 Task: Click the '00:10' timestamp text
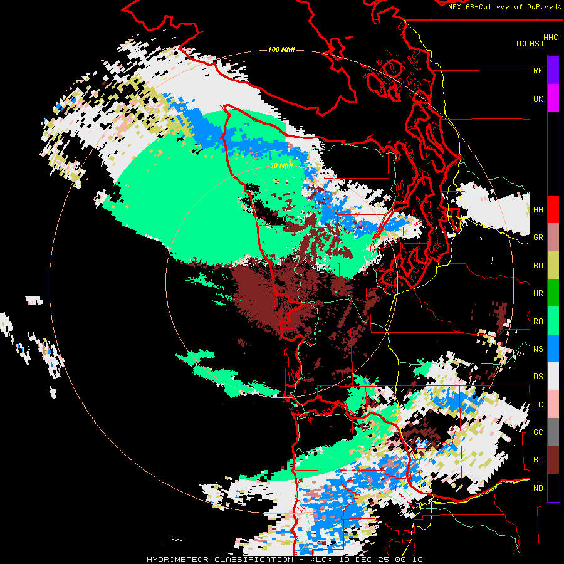(410, 560)
